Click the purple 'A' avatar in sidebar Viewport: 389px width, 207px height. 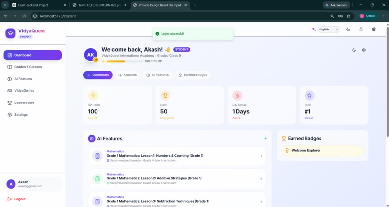click(x=11, y=184)
